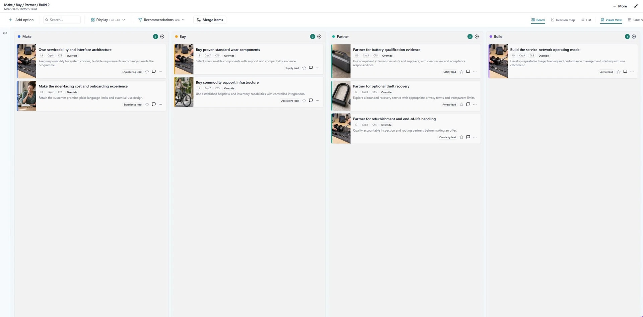The image size is (643, 317).
Task: Click the purple Build column color dot
Action: coord(491,36)
